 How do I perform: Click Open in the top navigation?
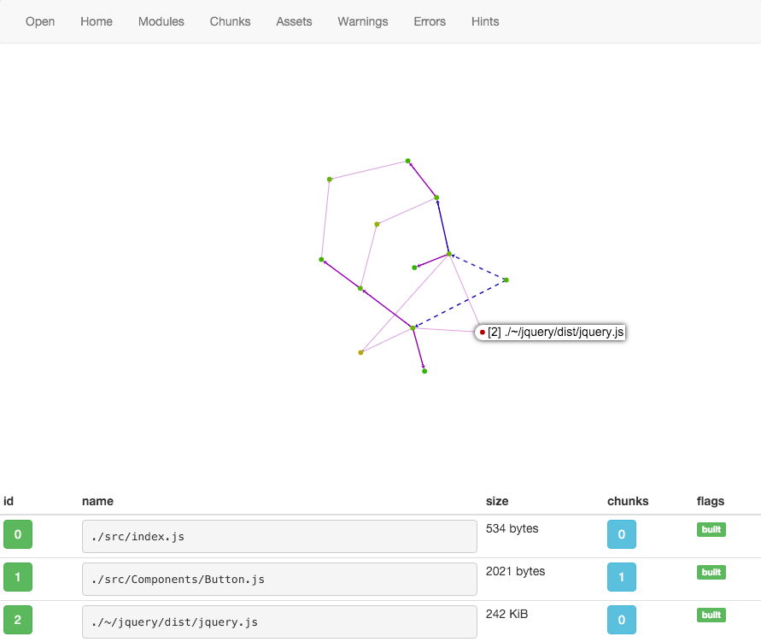coord(40,21)
